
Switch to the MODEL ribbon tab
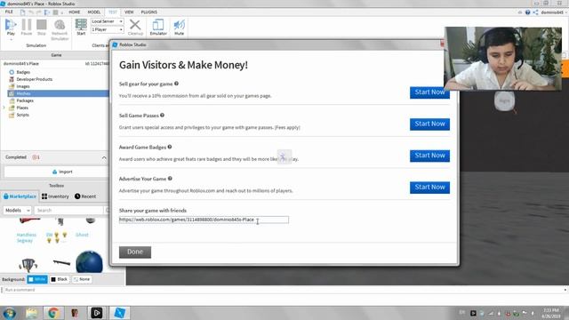[x=93, y=12]
